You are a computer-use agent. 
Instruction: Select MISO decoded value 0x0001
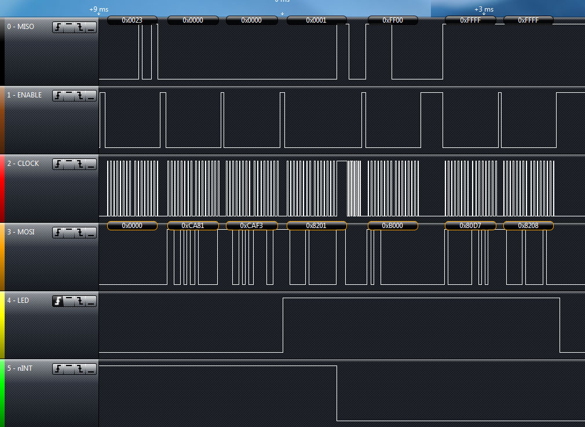click(x=316, y=20)
